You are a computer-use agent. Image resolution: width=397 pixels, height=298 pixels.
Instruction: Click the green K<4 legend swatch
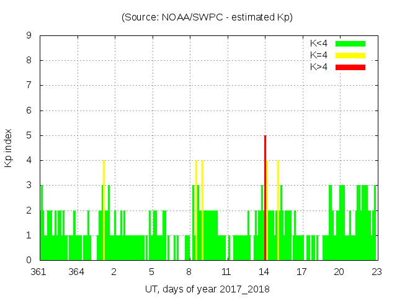click(x=350, y=43)
